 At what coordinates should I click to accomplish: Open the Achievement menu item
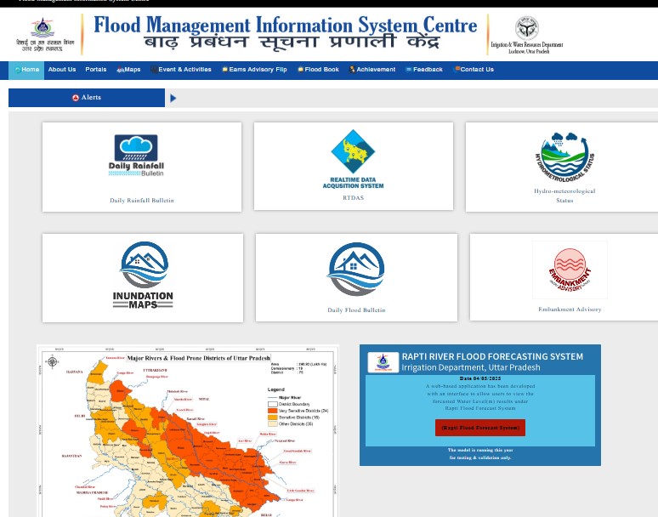[x=372, y=70]
